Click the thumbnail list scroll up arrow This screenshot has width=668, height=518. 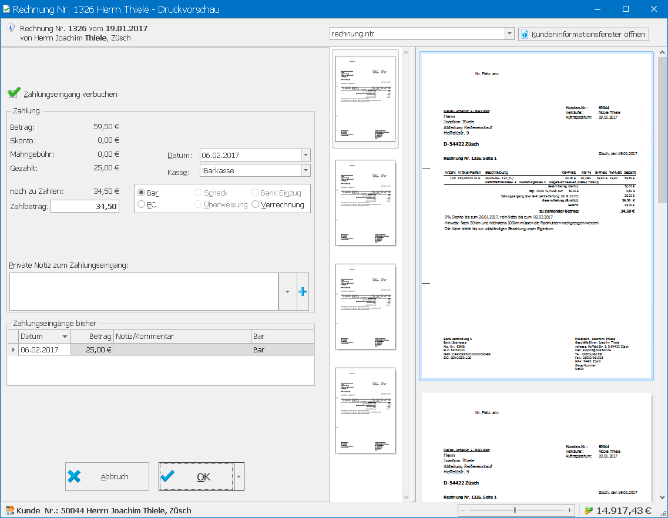[x=406, y=52]
